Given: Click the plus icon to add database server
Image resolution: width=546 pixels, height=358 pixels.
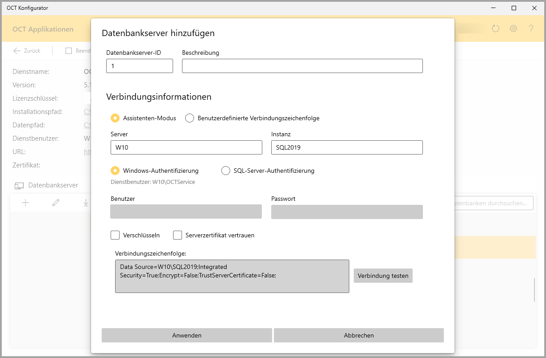Looking at the screenshot, I should point(25,203).
